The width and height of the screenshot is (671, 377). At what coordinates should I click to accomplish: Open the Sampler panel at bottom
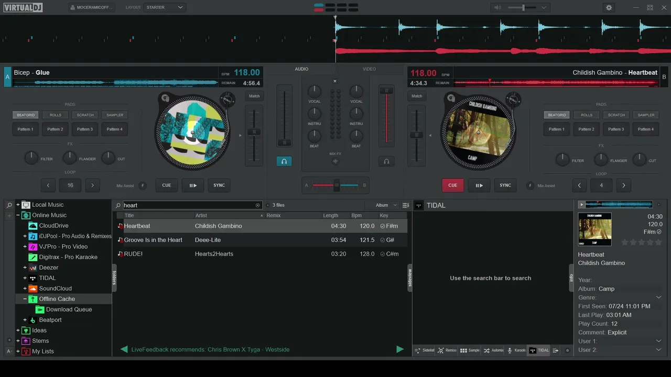pyautogui.click(x=470, y=350)
